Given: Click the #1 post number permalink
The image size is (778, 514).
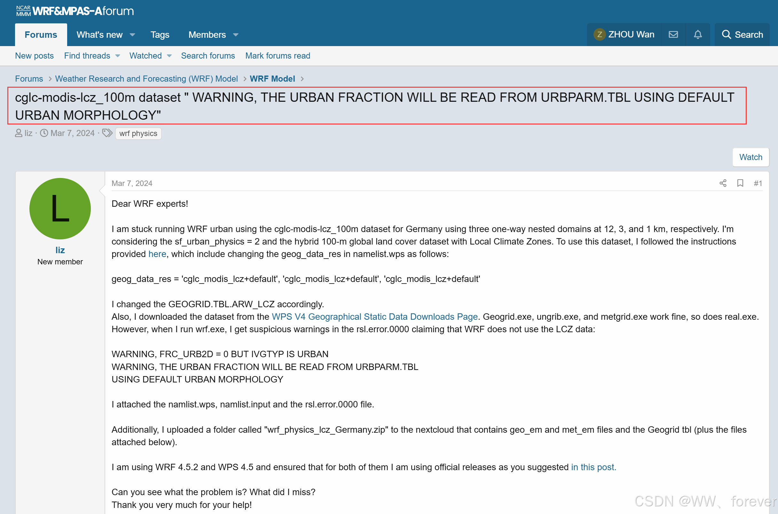Looking at the screenshot, I should [x=758, y=183].
